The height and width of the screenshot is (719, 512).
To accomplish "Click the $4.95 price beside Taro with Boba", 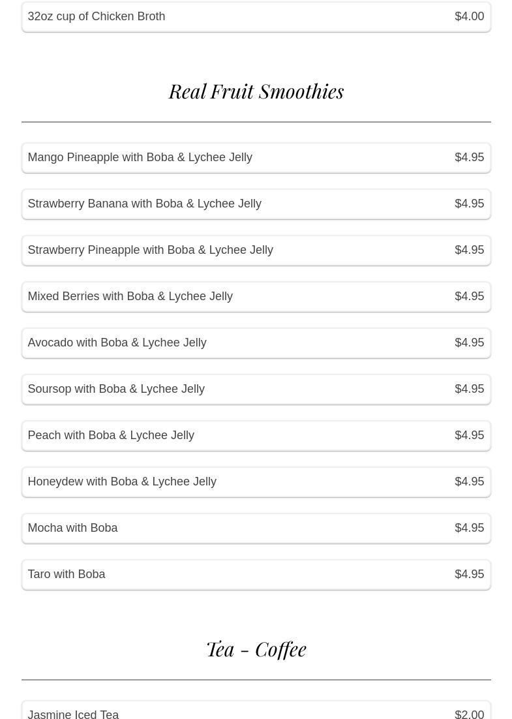I will (x=469, y=574).
